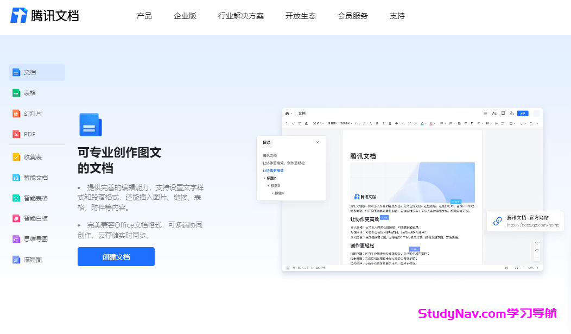Open the 腾讯文档-官方网站 link card
The width and height of the screenshot is (571, 334).
coord(525,221)
